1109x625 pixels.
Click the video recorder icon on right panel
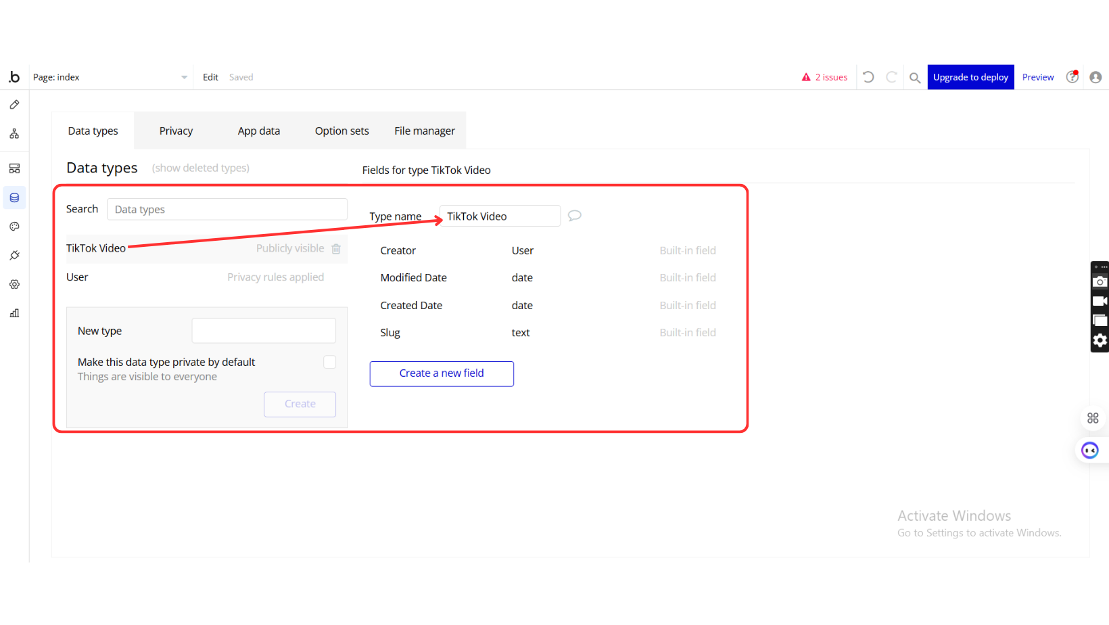(x=1100, y=301)
